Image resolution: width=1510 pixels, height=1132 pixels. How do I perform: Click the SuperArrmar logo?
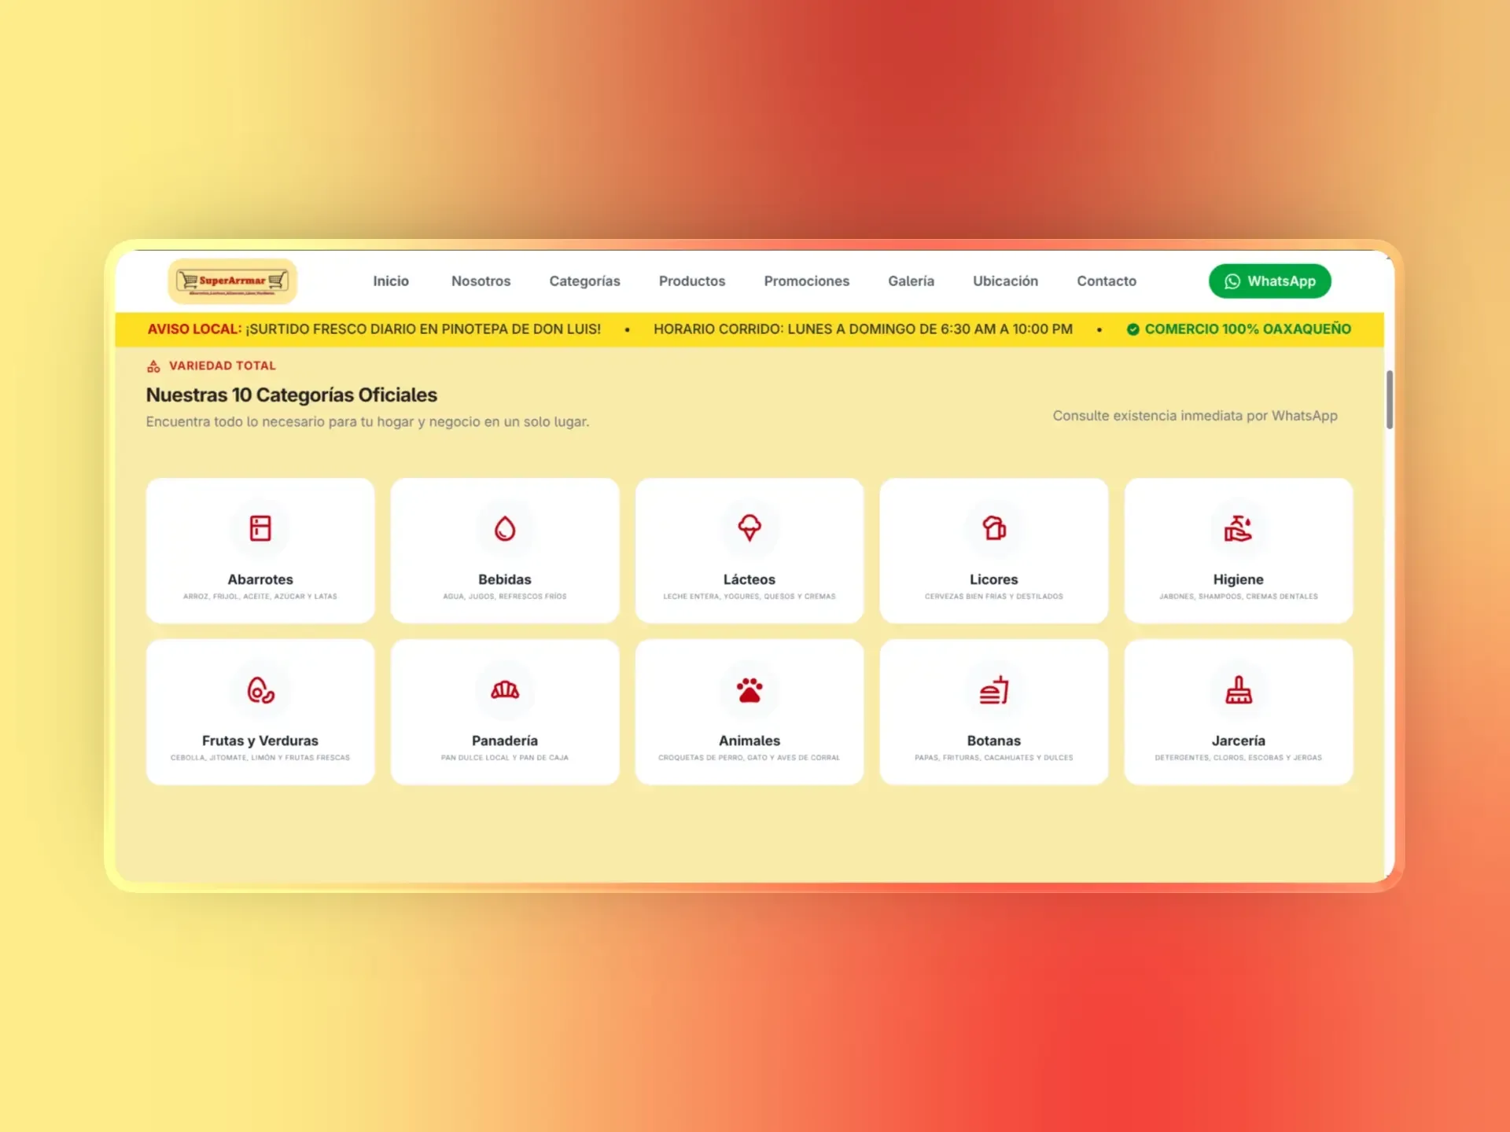click(233, 281)
